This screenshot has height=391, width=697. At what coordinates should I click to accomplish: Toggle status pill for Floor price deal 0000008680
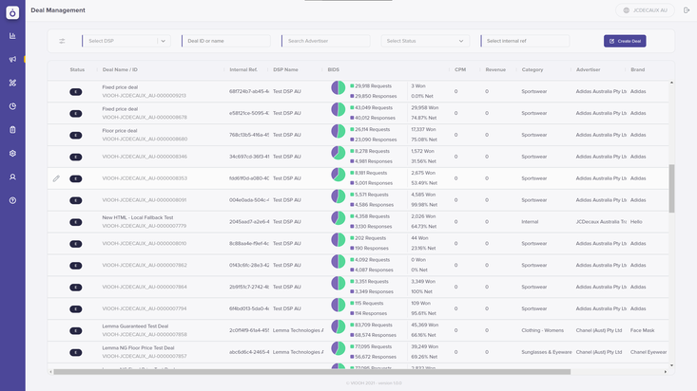75,136
